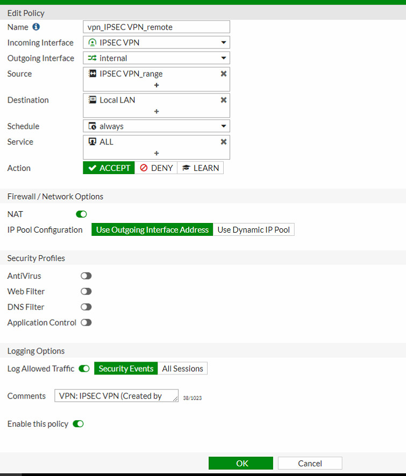Add another Source entry with plus
This screenshot has width=406, height=476.
(156, 85)
